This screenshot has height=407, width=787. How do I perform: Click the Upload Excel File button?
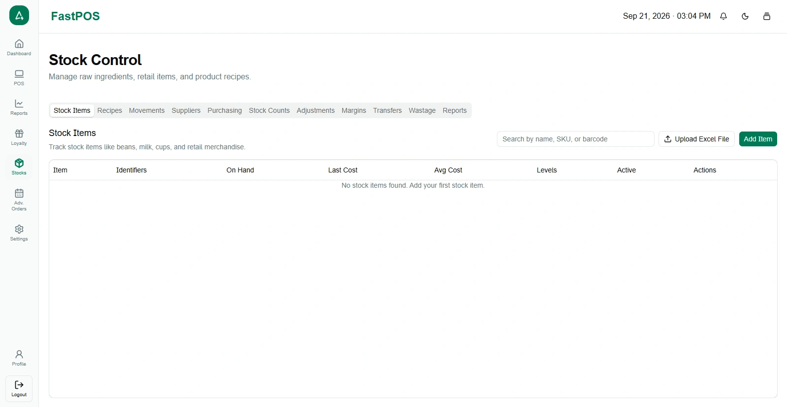pyautogui.click(x=696, y=139)
